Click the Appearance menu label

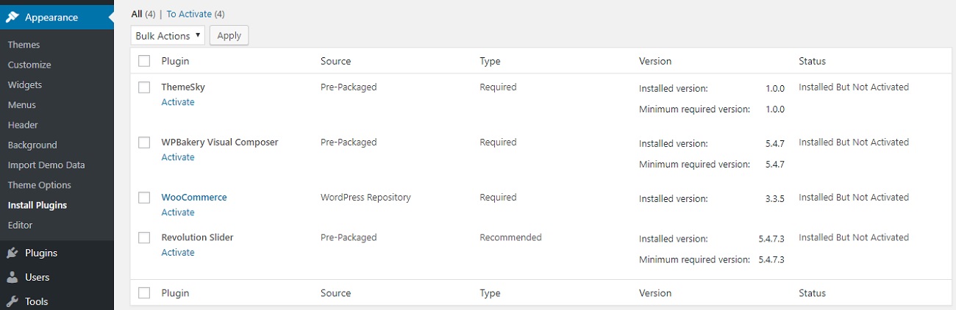point(51,18)
